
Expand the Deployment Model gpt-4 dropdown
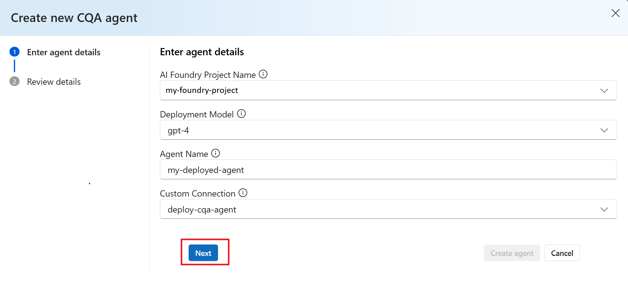pyautogui.click(x=388, y=130)
